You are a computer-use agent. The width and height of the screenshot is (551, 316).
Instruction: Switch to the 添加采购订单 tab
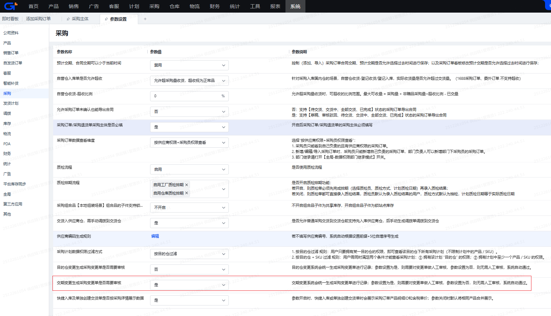38,19
